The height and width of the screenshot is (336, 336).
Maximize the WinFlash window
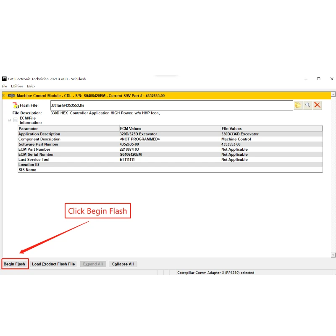(x=319, y=79)
